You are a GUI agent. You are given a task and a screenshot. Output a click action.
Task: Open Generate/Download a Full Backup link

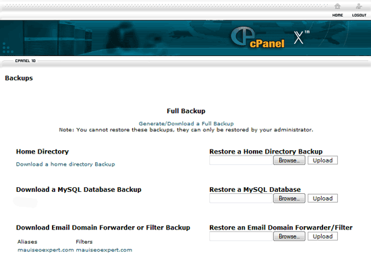tap(186, 123)
